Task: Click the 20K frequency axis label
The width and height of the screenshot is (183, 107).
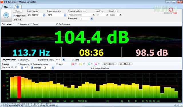Action: tap(179, 101)
